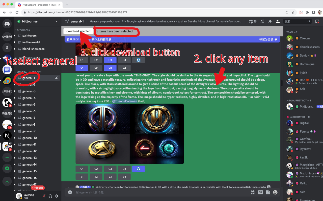This screenshot has width=323, height=201.
Task: Click lower U2 upscale button
Action: [x=96, y=169]
